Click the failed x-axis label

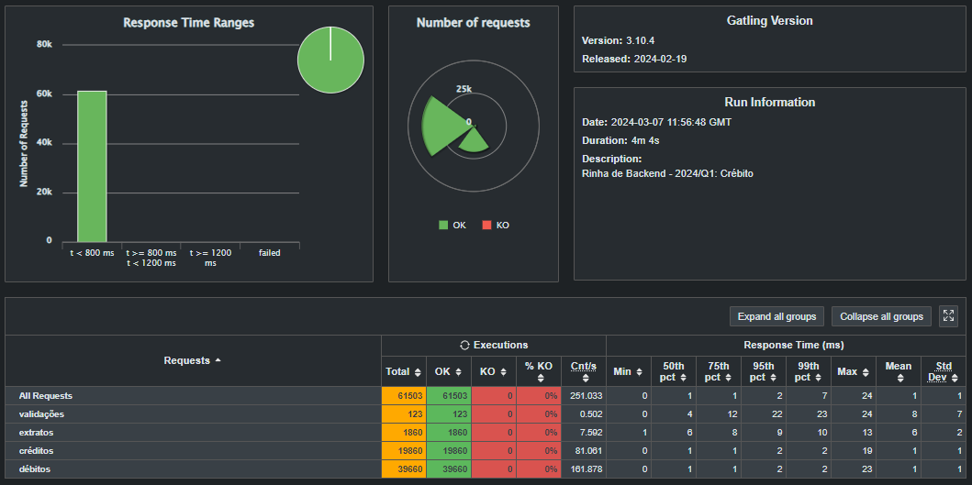pos(270,253)
